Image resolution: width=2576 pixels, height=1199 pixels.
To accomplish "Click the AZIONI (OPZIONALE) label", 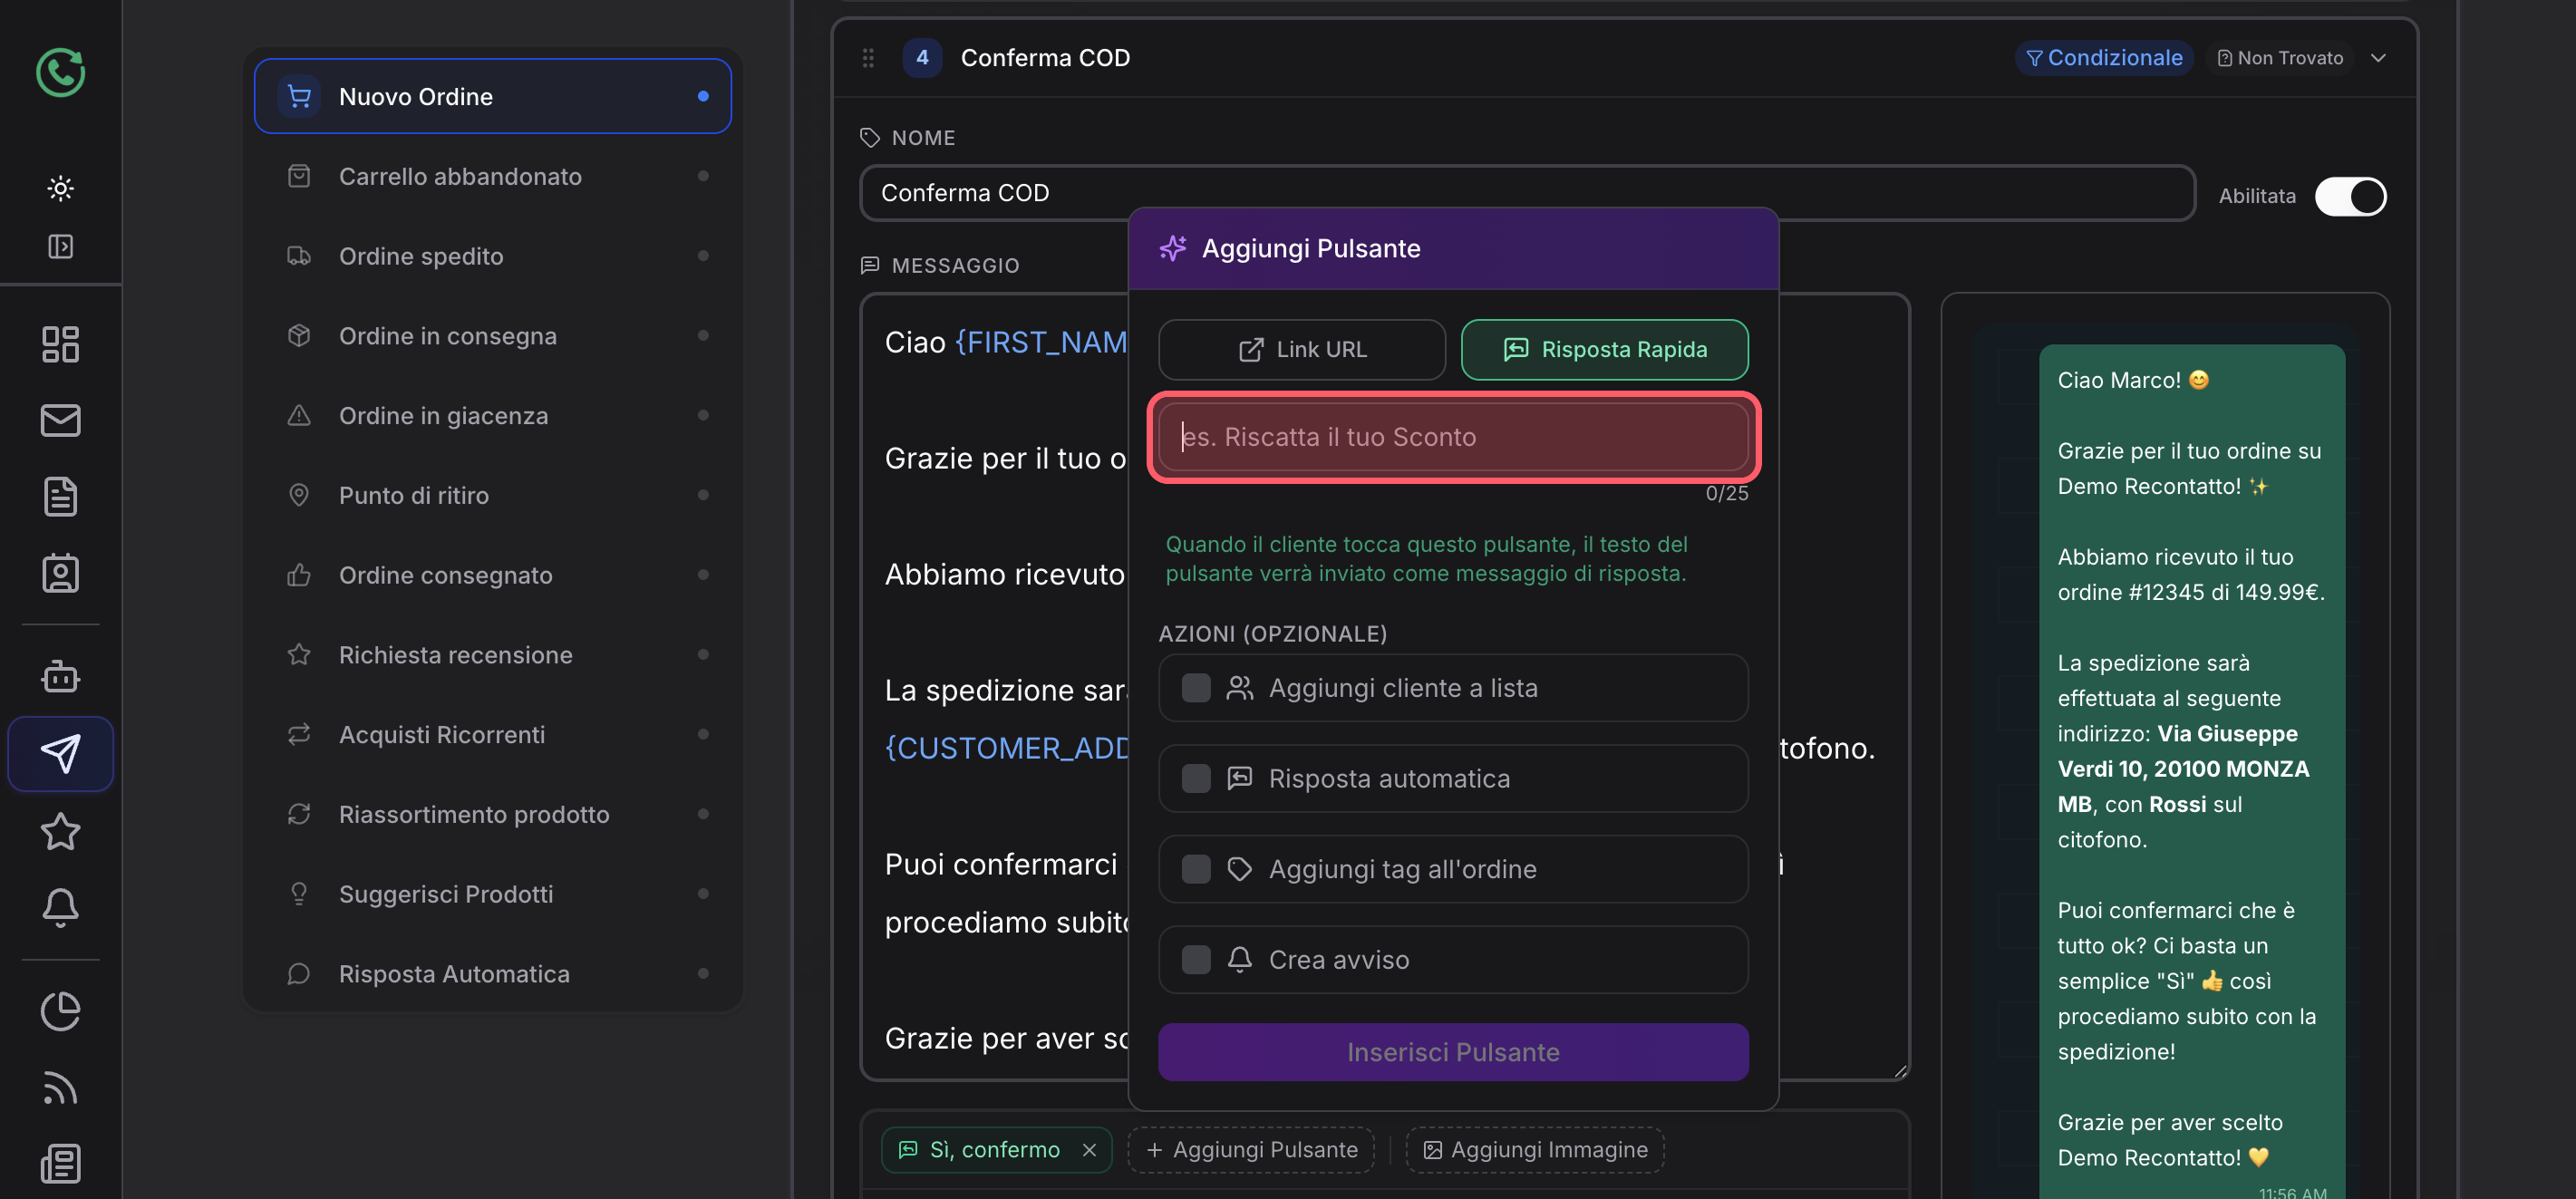I will [x=1272, y=634].
